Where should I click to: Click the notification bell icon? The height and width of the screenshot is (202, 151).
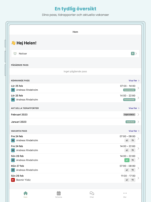pos(15,54)
